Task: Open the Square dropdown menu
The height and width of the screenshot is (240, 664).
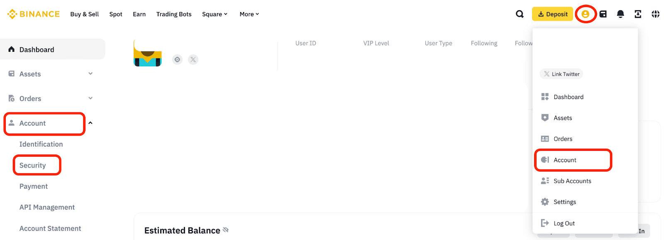Action: [x=215, y=14]
